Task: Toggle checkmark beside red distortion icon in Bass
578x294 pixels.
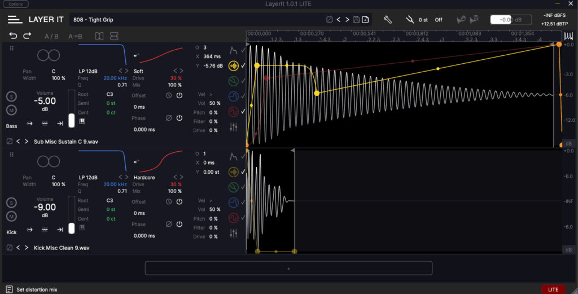Action: pos(243,112)
